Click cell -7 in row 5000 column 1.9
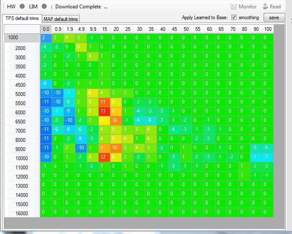 tap(70, 93)
